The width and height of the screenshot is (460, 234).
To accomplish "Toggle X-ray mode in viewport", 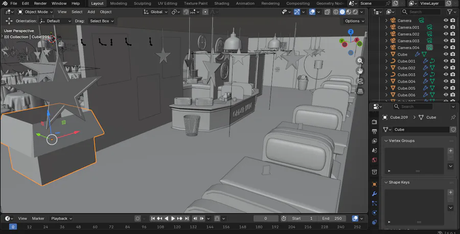I will coord(327,12).
